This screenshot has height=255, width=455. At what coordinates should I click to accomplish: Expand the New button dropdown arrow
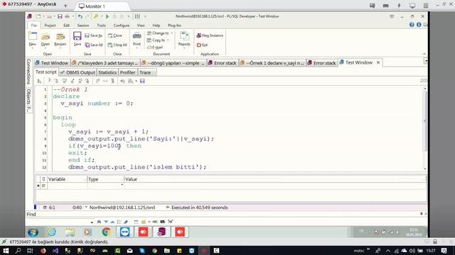[x=33, y=48]
